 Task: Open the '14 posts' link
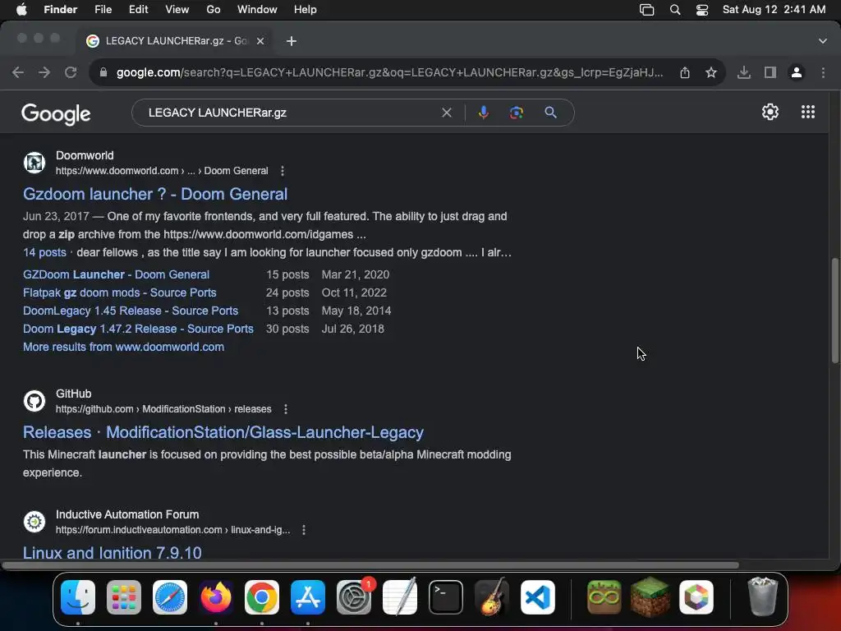click(x=44, y=253)
